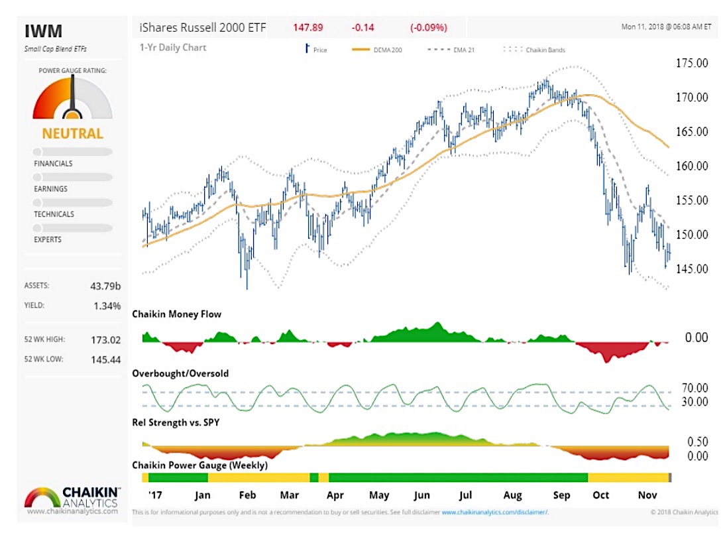Click the Feb label on the time axis
723x545 pixels.
[247, 495]
